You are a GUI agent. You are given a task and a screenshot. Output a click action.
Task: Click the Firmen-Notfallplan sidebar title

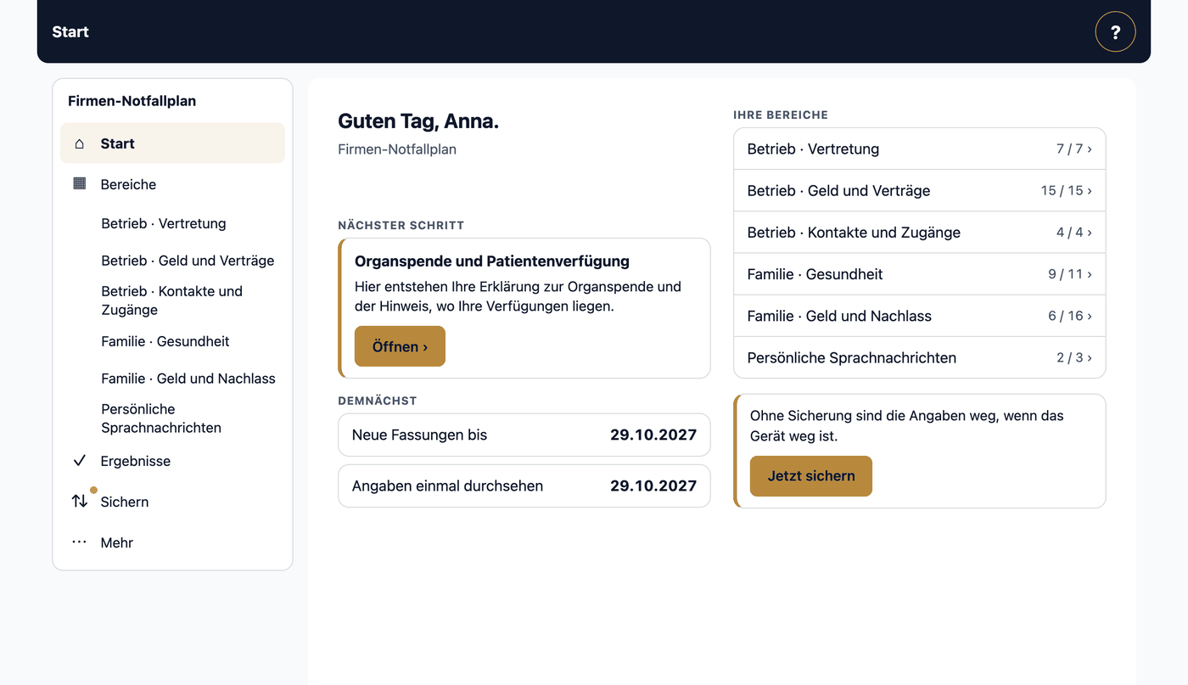132,101
